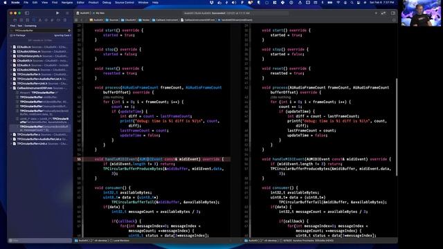Viewport: 443px width, 249px height.
Task: Open the File menu
Action: tap(26, 3)
